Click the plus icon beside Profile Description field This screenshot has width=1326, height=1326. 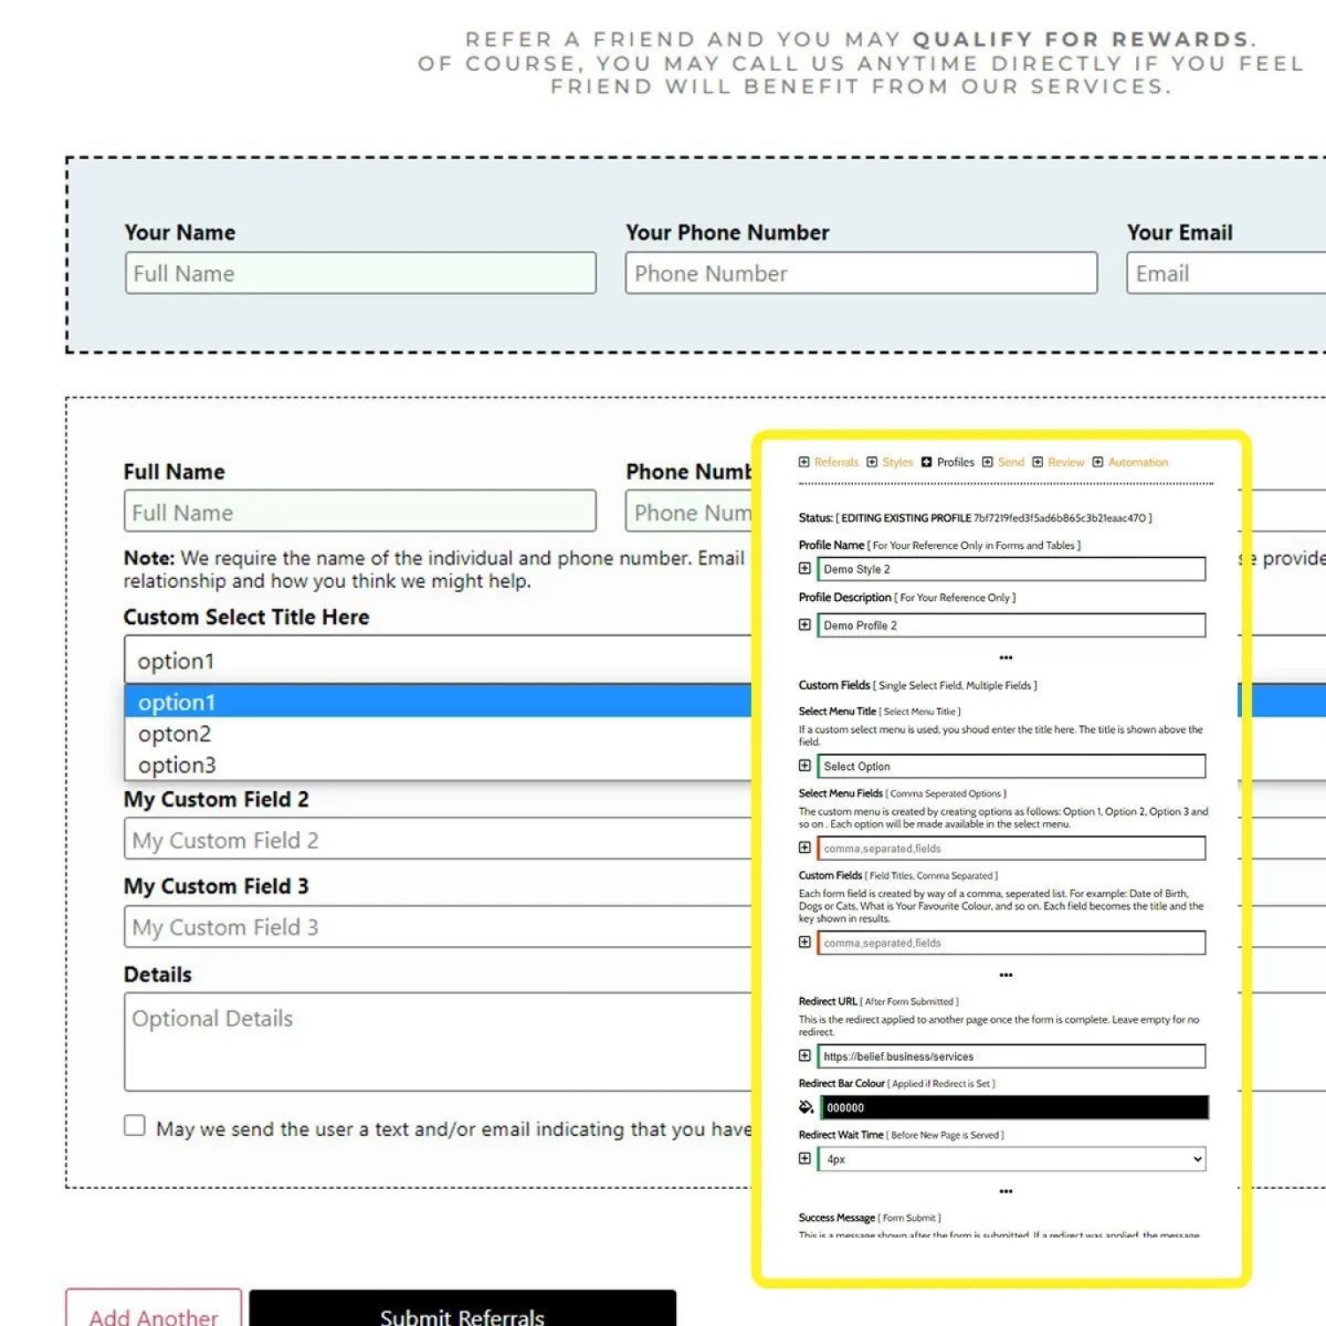click(804, 624)
